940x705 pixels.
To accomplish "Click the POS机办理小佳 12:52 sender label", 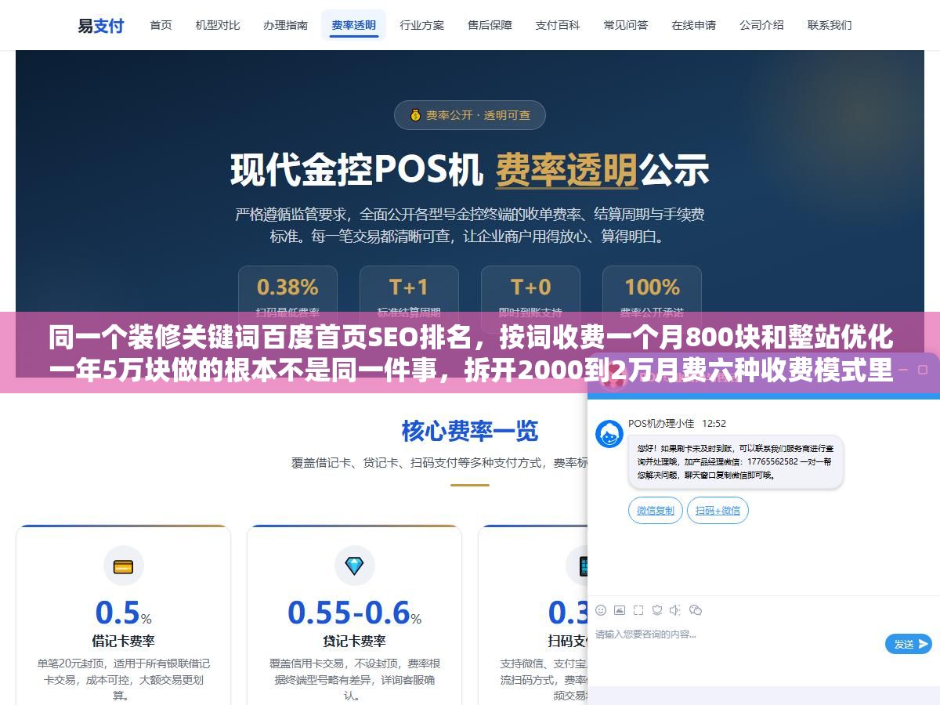I will [x=677, y=423].
